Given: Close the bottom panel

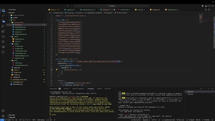Looking at the screenshot, I should (x=212, y=89).
